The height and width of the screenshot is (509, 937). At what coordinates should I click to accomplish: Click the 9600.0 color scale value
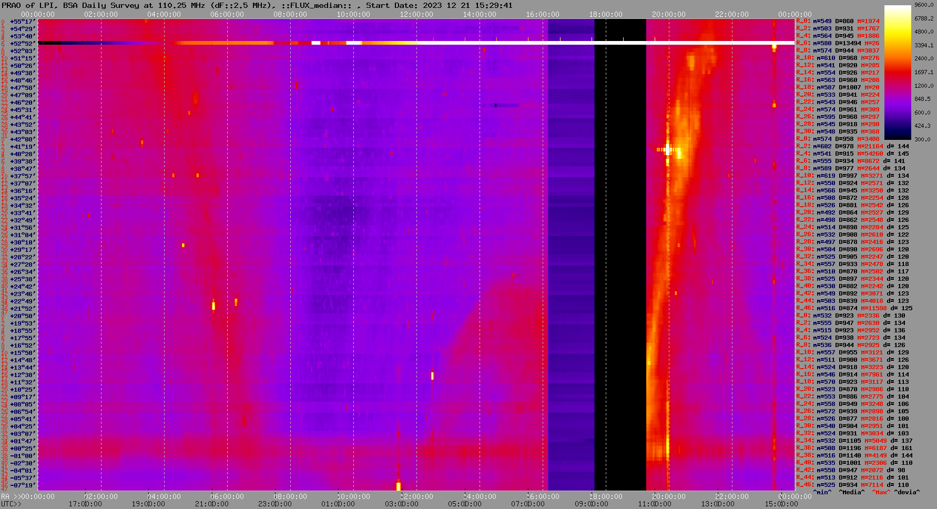point(924,5)
